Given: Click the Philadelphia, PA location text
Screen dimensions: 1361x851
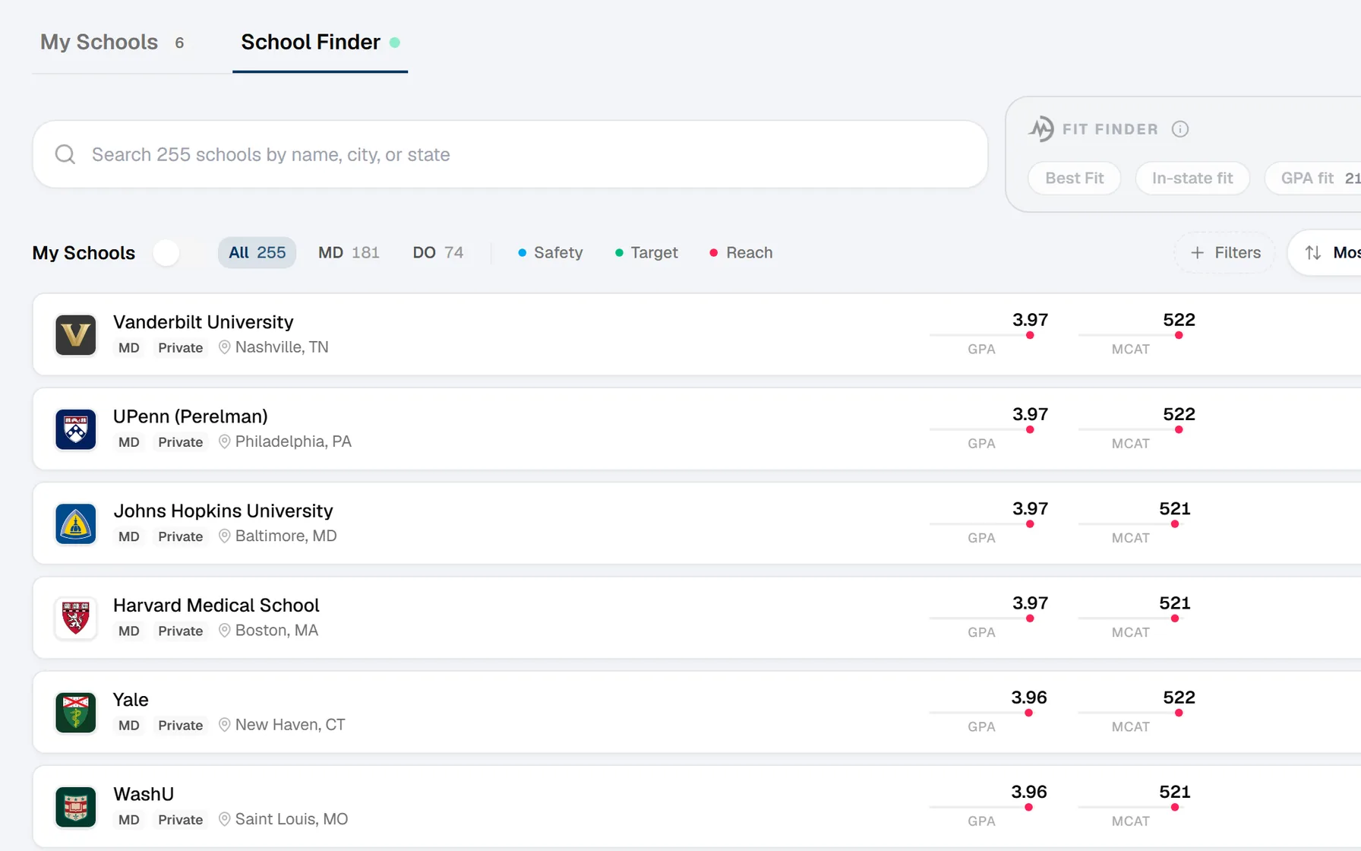Looking at the screenshot, I should [293, 441].
